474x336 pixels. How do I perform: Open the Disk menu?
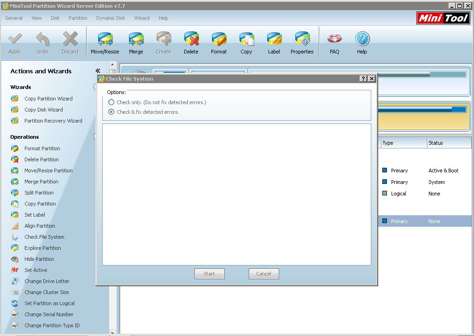pyautogui.click(x=55, y=18)
